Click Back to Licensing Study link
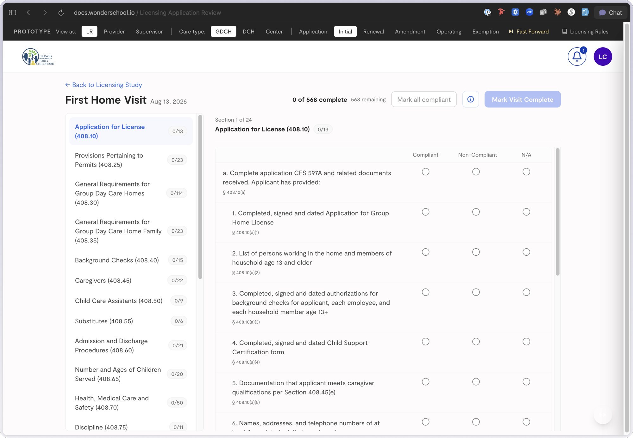Viewport: 633px width, 438px height. (x=103, y=85)
